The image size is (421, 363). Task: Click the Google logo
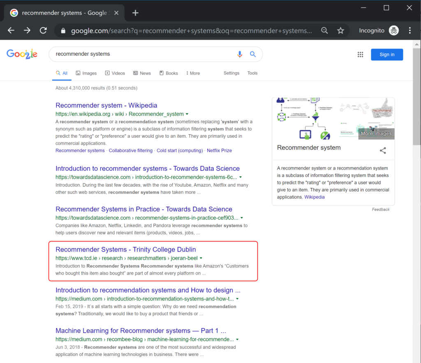(x=22, y=54)
